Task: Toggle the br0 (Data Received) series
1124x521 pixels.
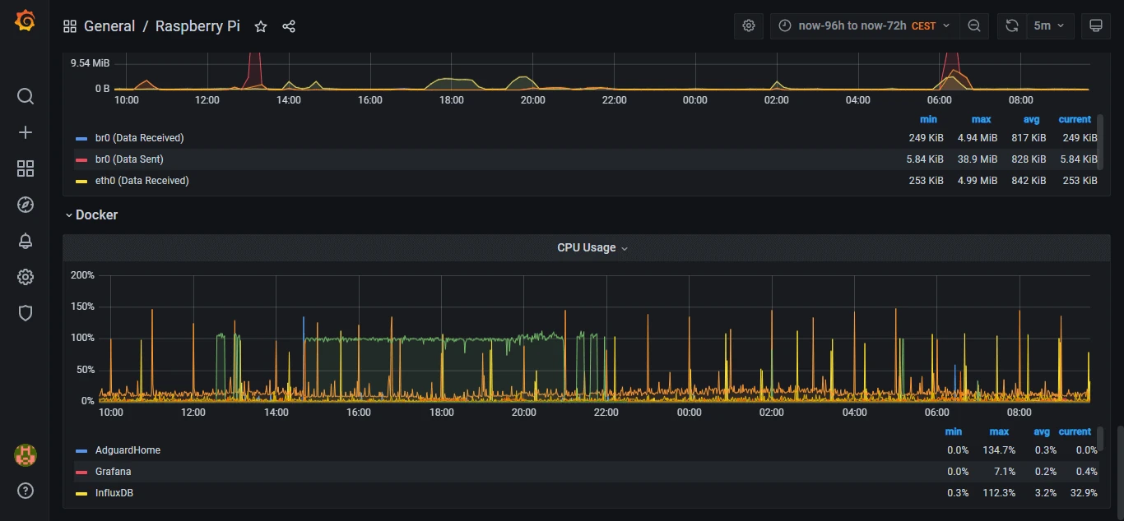Action: 139,138
